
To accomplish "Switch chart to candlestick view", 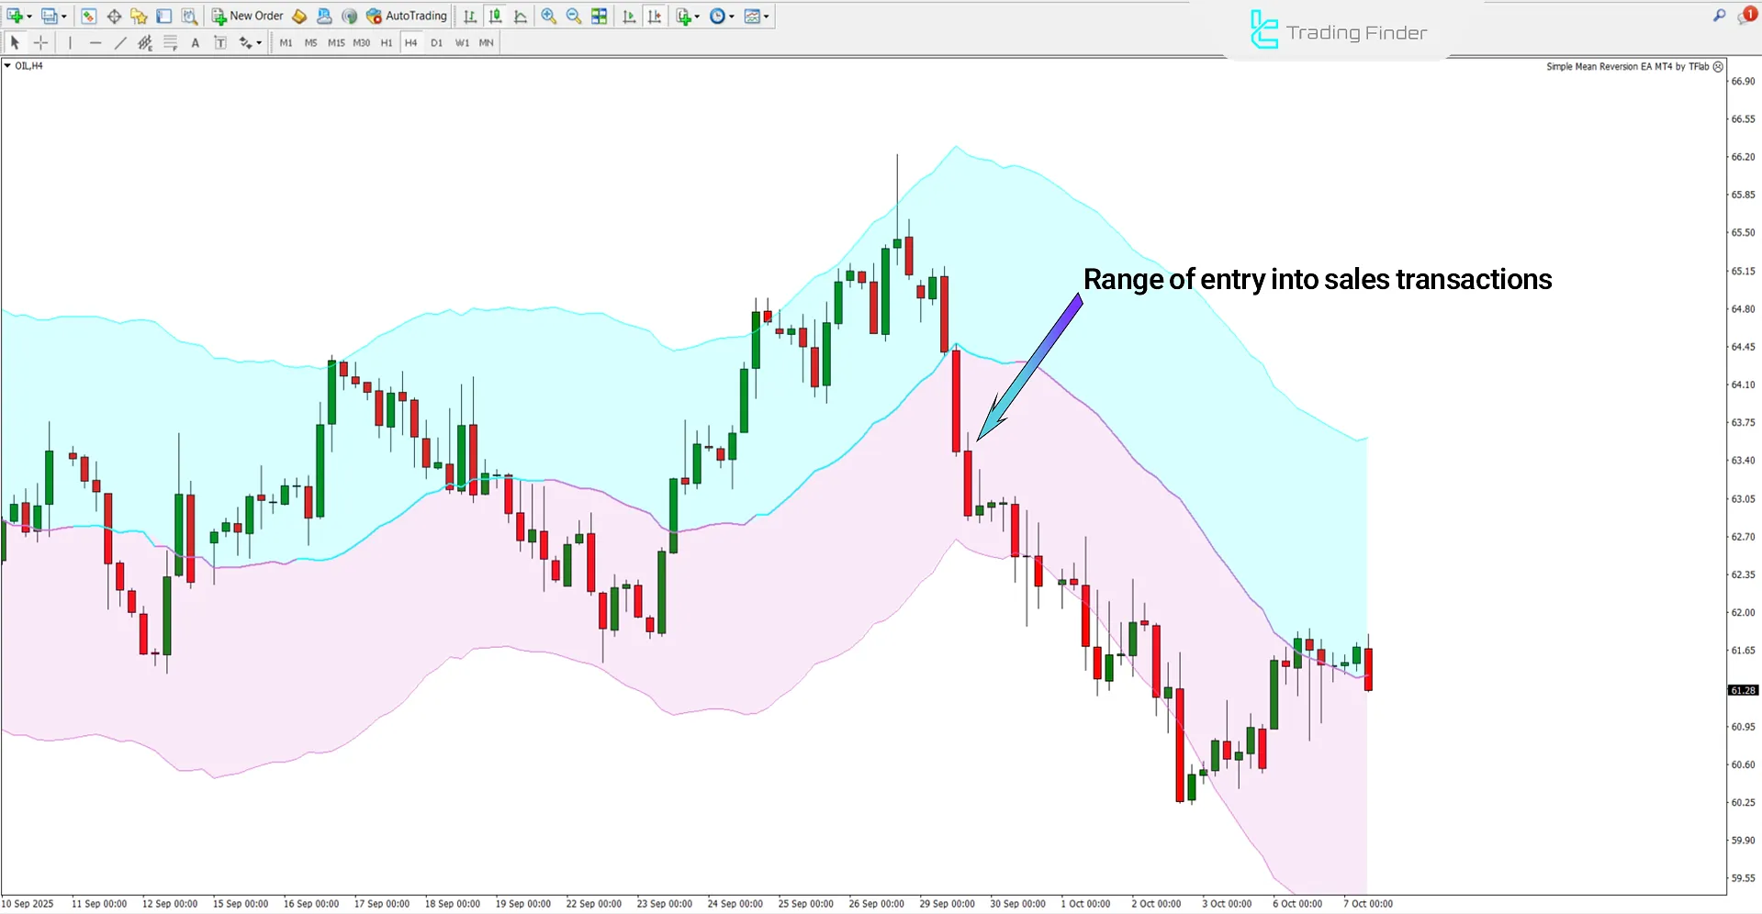I will [495, 16].
